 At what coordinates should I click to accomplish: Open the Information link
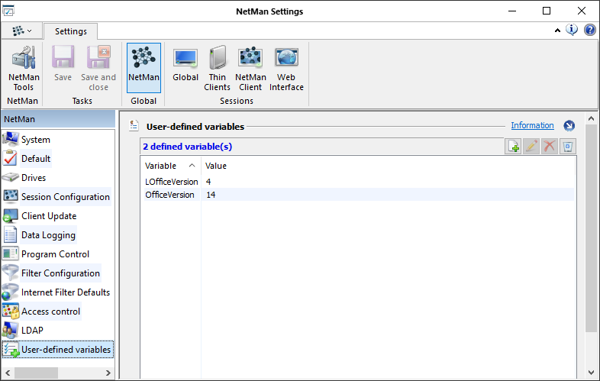point(532,125)
